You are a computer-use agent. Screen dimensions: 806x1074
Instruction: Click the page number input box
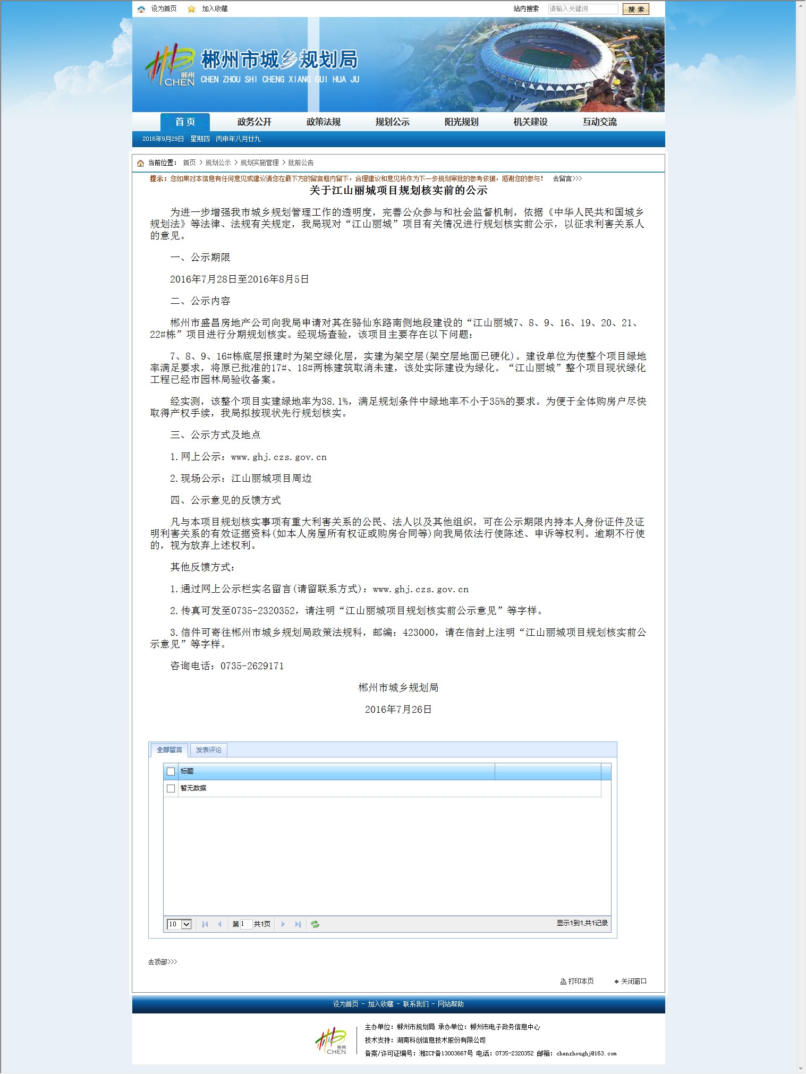pyautogui.click(x=245, y=924)
